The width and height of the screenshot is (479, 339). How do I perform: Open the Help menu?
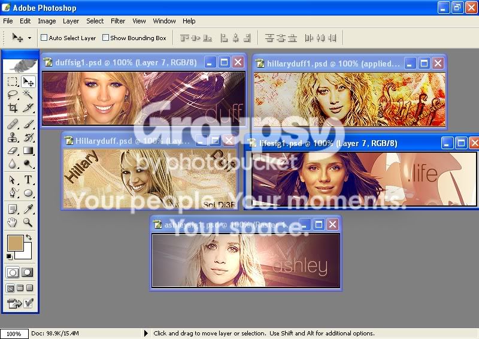click(189, 21)
